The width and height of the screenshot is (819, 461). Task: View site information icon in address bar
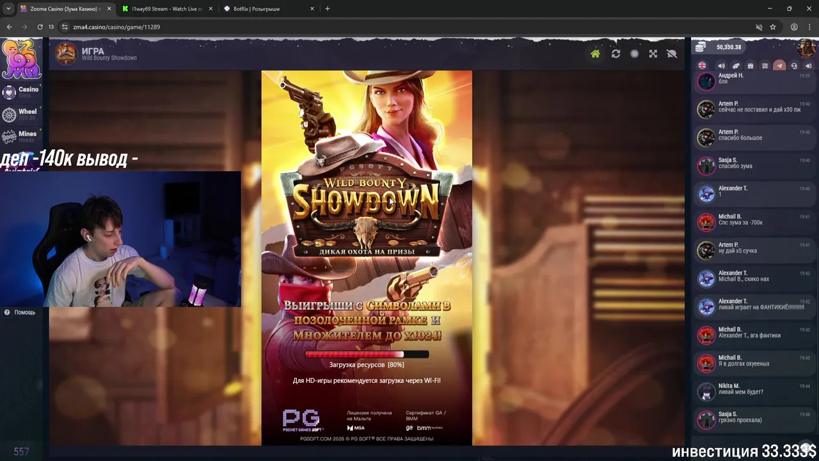click(x=65, y=27)
